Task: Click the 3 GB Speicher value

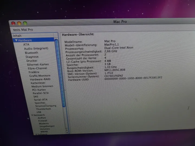Action: coord(108,64)
